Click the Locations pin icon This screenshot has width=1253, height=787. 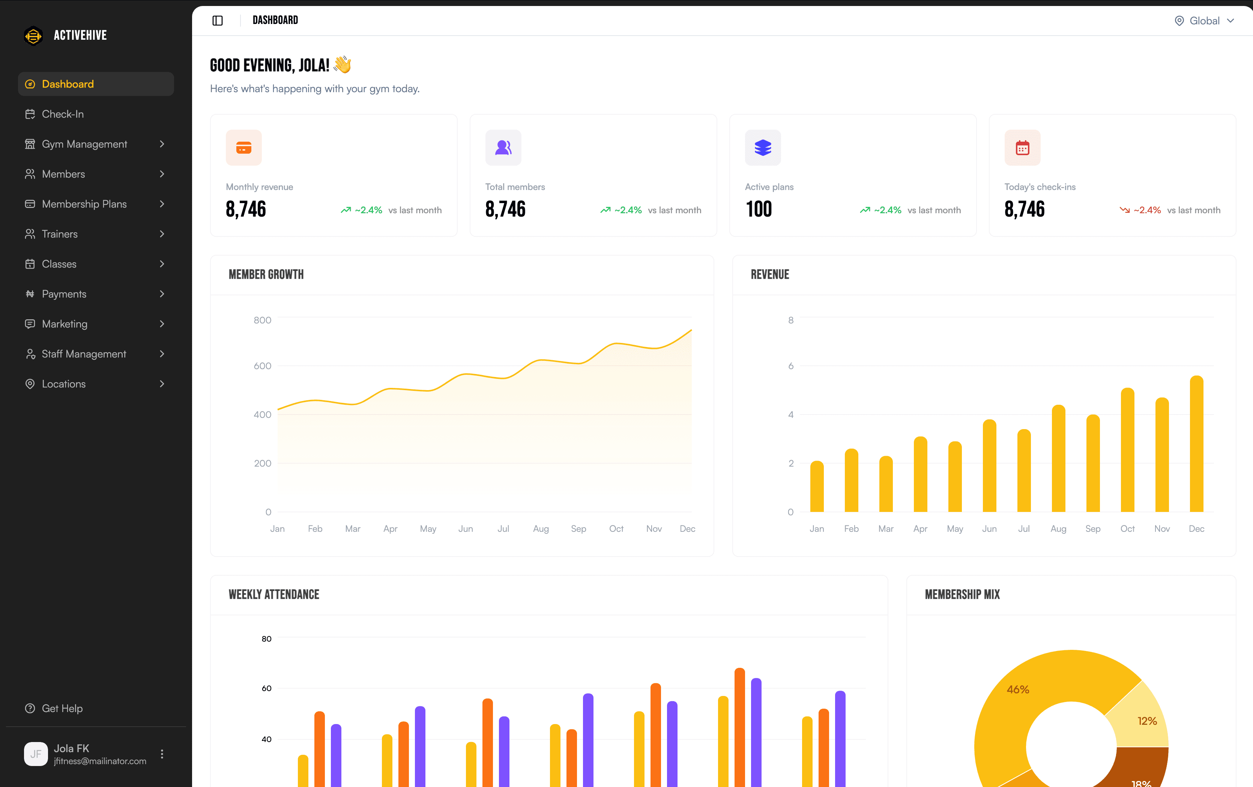point(30,384)
